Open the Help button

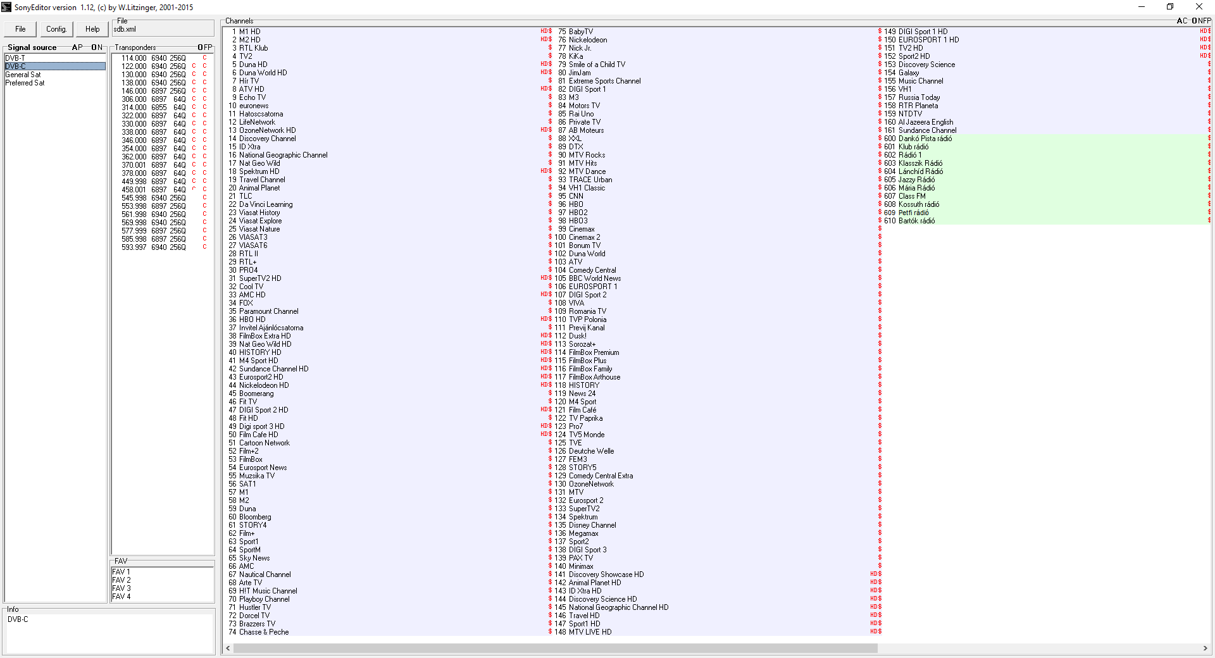pos(92,29)
